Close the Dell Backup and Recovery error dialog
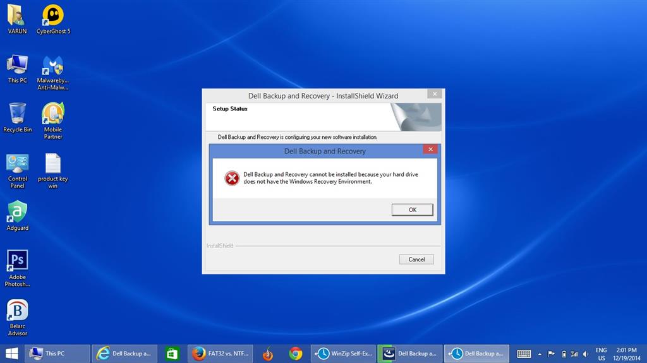Image resolution: width=647 pixels, height=363 pixels. click(x=430, y=150)
